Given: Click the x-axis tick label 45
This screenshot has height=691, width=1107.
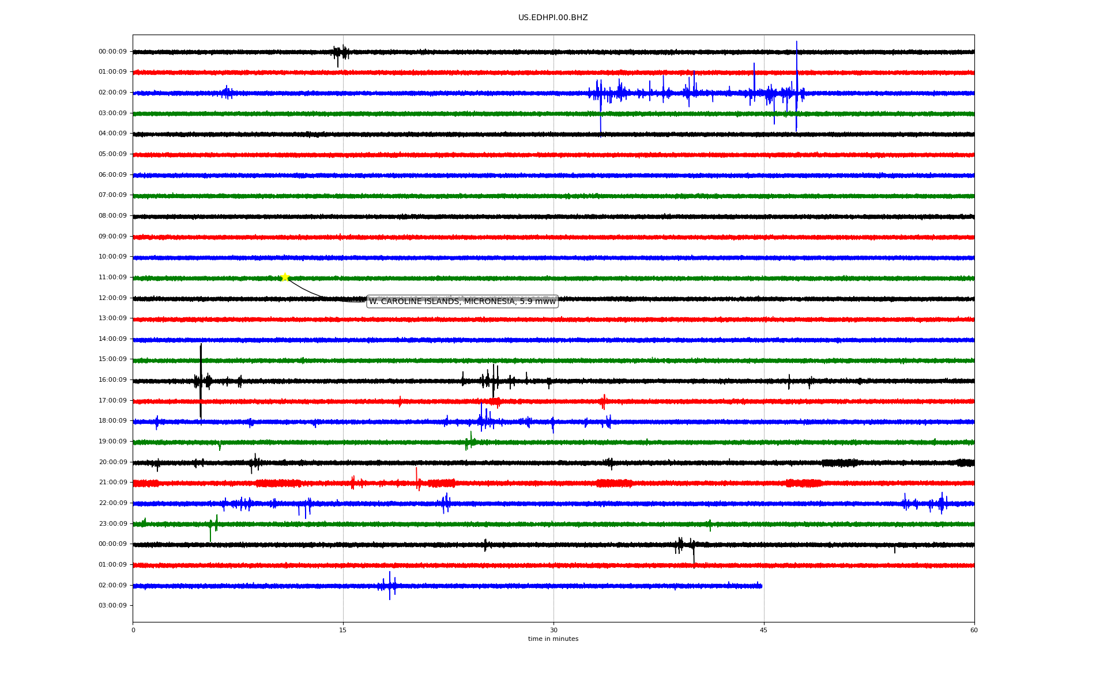Looking at the screenshot, I should click(x=763, y=631).
